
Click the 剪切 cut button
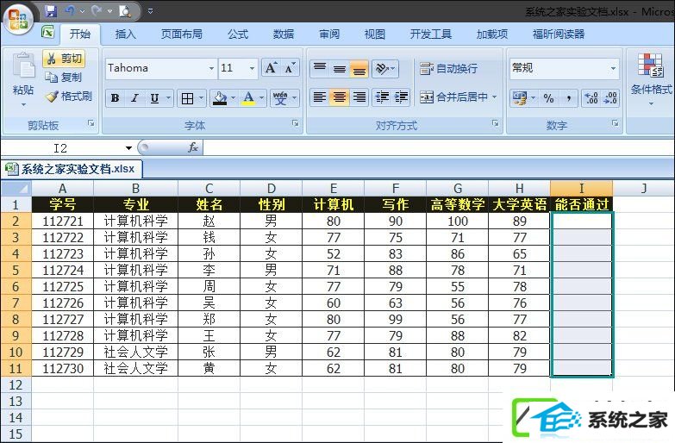pos(64,59)
